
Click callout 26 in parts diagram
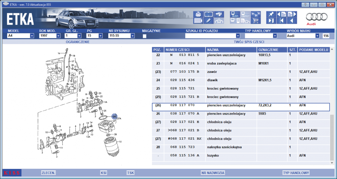pos(114,116)
